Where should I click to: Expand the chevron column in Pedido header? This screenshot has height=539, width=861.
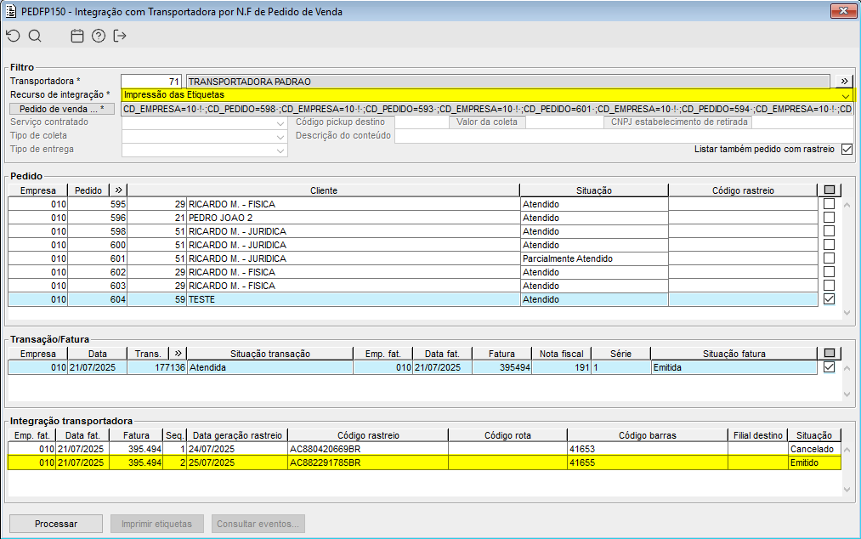pos(119,190)
